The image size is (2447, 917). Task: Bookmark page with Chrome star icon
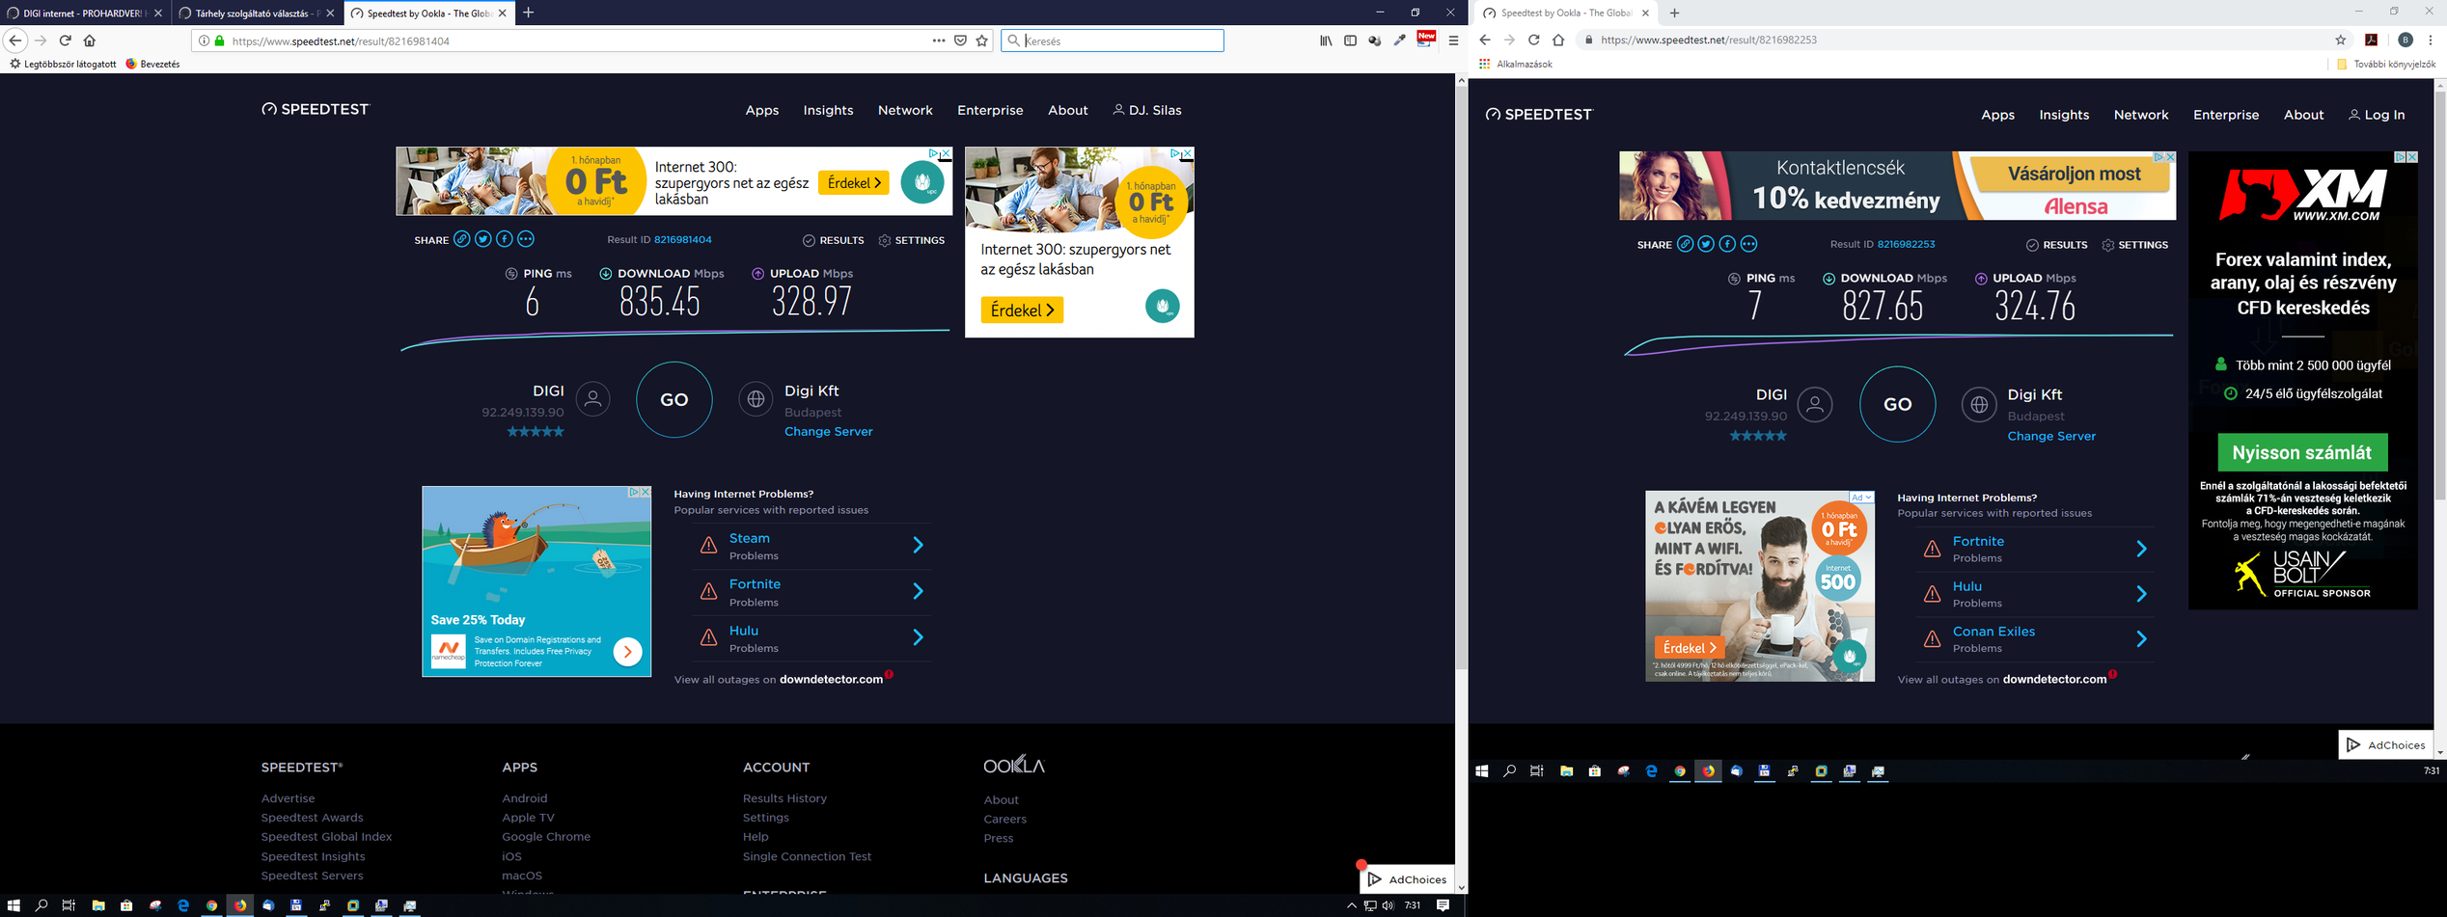coord(2340,40)
